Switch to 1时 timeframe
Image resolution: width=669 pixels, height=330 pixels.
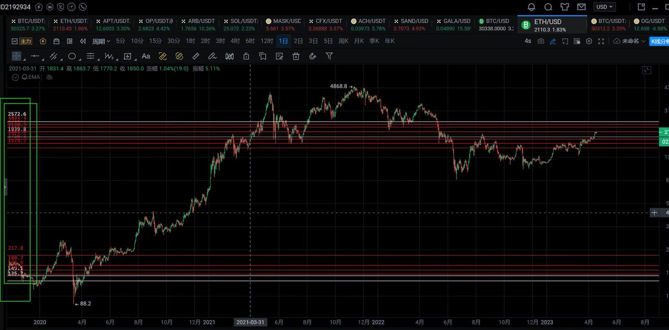point(191,41)
